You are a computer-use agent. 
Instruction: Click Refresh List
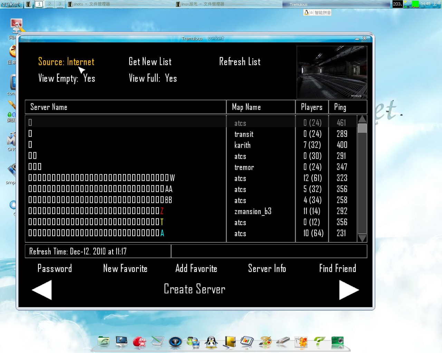[240, 62]
